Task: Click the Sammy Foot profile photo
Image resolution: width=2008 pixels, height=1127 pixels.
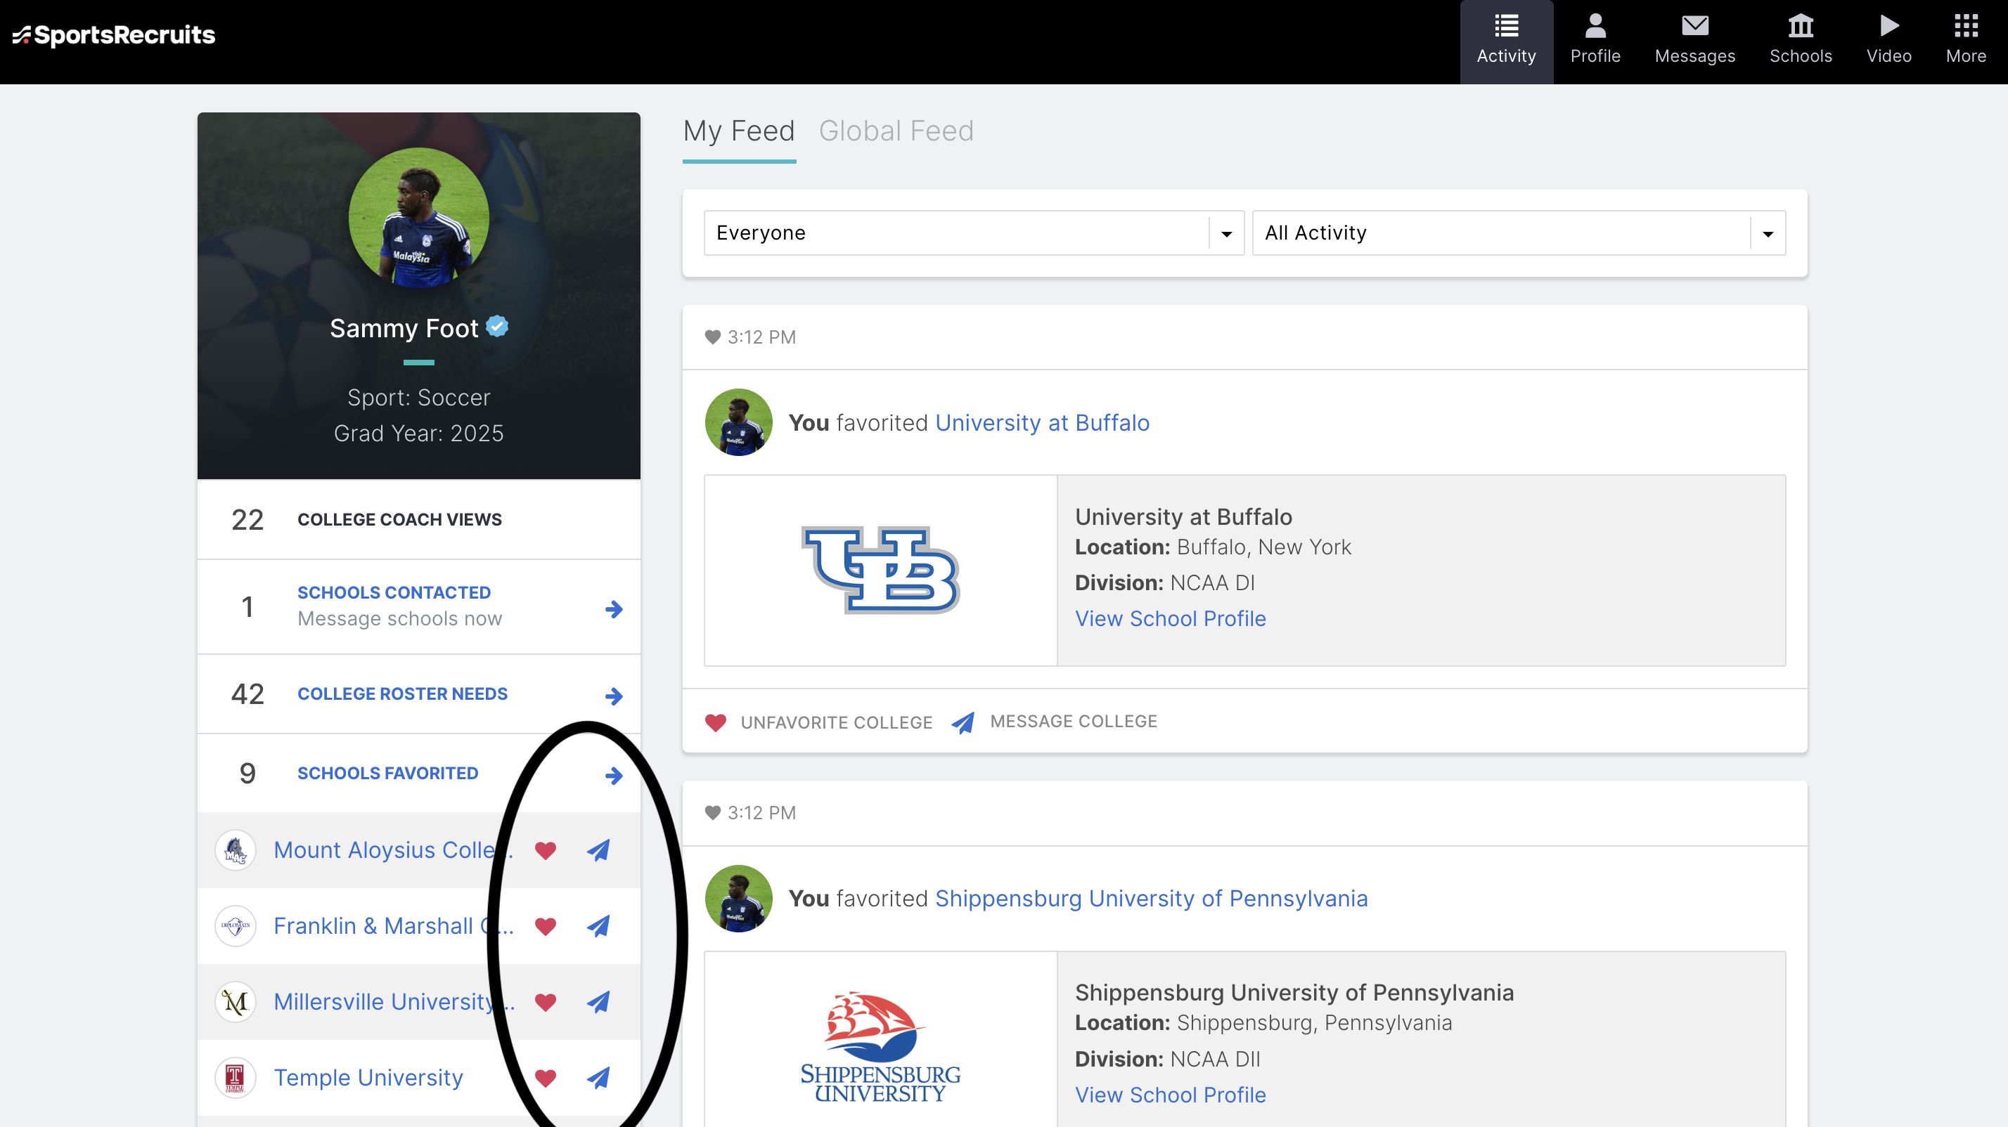Action: click(418, 218)
